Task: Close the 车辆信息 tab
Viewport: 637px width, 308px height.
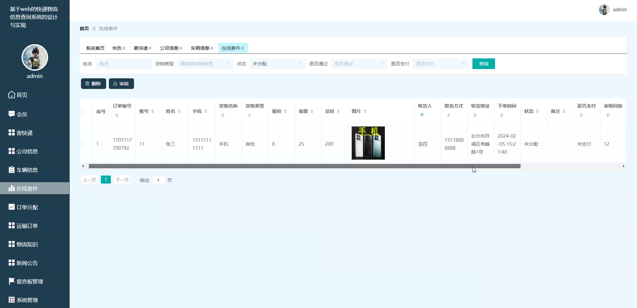Action: (212, 48)
